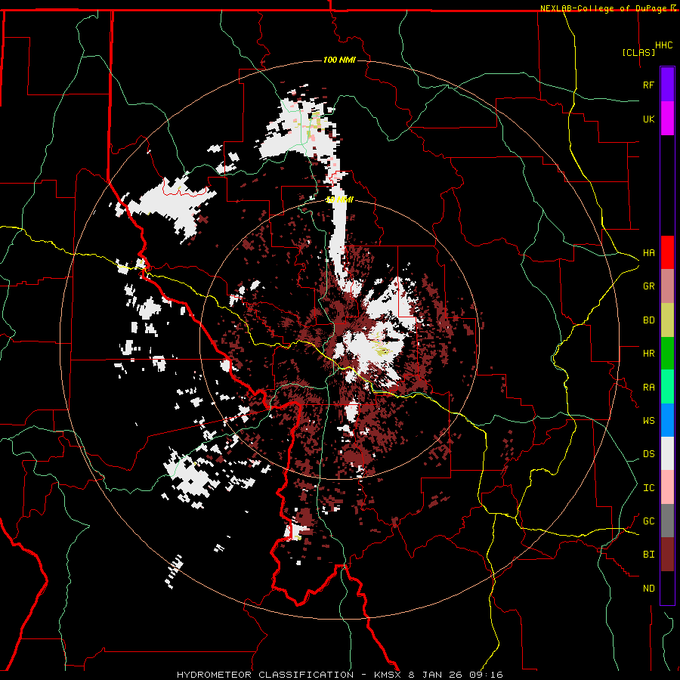Click the RF purple legend swatch
The height and width of the screenshot is (680, 680).
[667, 85]
